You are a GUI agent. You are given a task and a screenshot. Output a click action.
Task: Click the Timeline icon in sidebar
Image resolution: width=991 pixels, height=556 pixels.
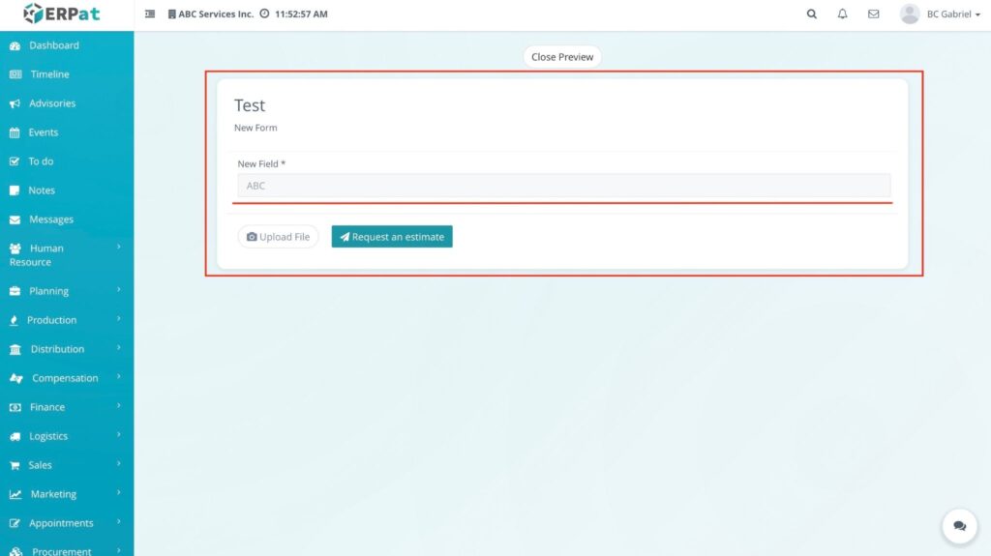(15, 74)
